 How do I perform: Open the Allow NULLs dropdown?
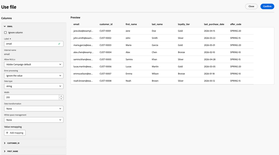tap(33, 64)
